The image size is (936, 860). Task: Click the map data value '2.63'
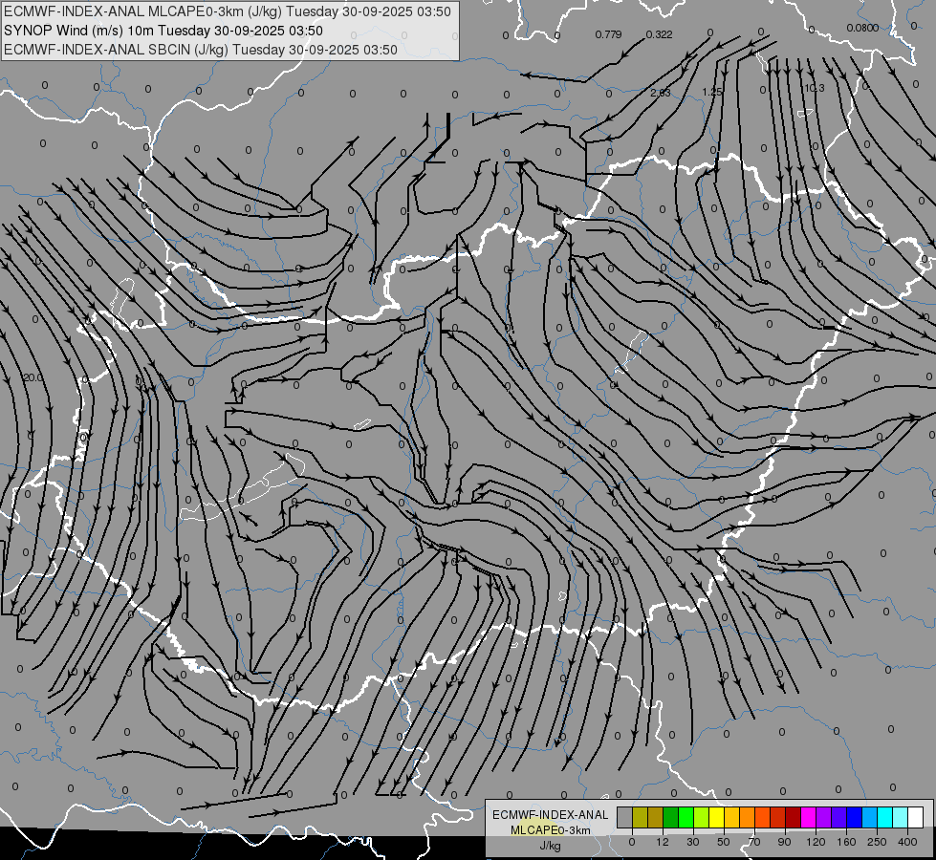coord(661,93)
